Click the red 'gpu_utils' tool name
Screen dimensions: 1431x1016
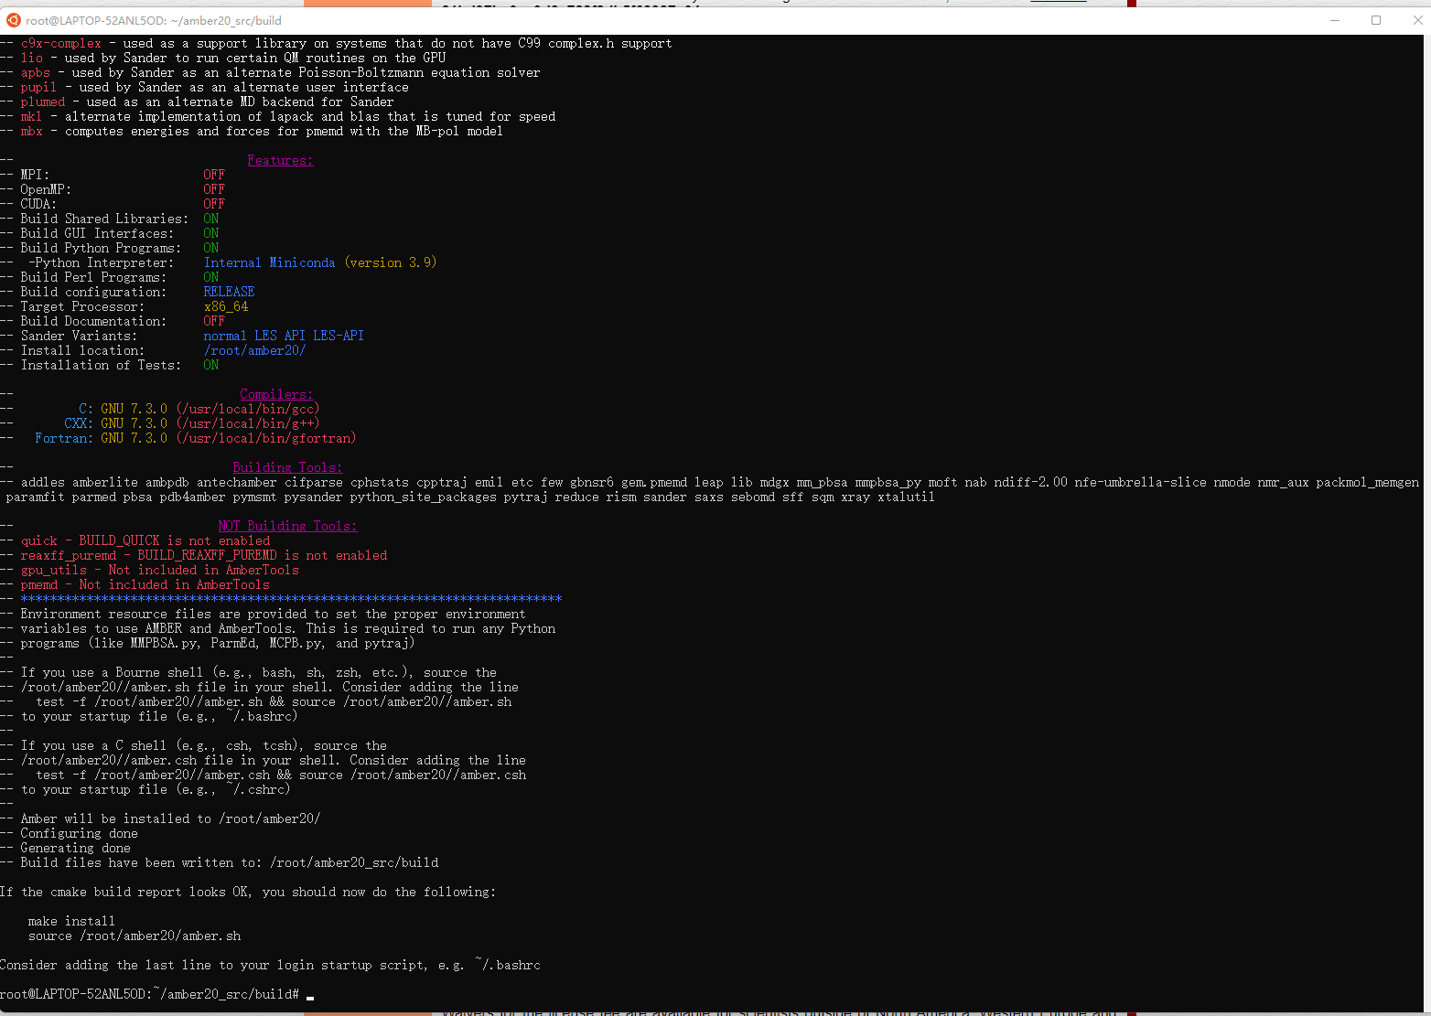tap(54, 570)
